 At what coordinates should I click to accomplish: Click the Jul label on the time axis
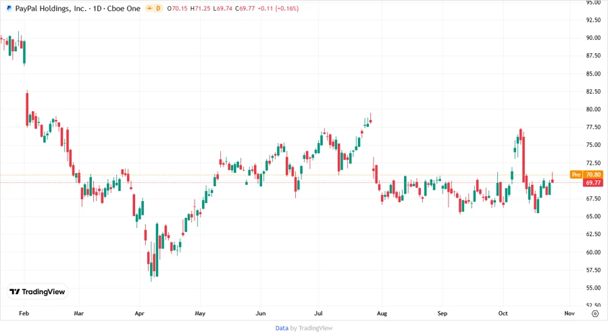(318, 313)
